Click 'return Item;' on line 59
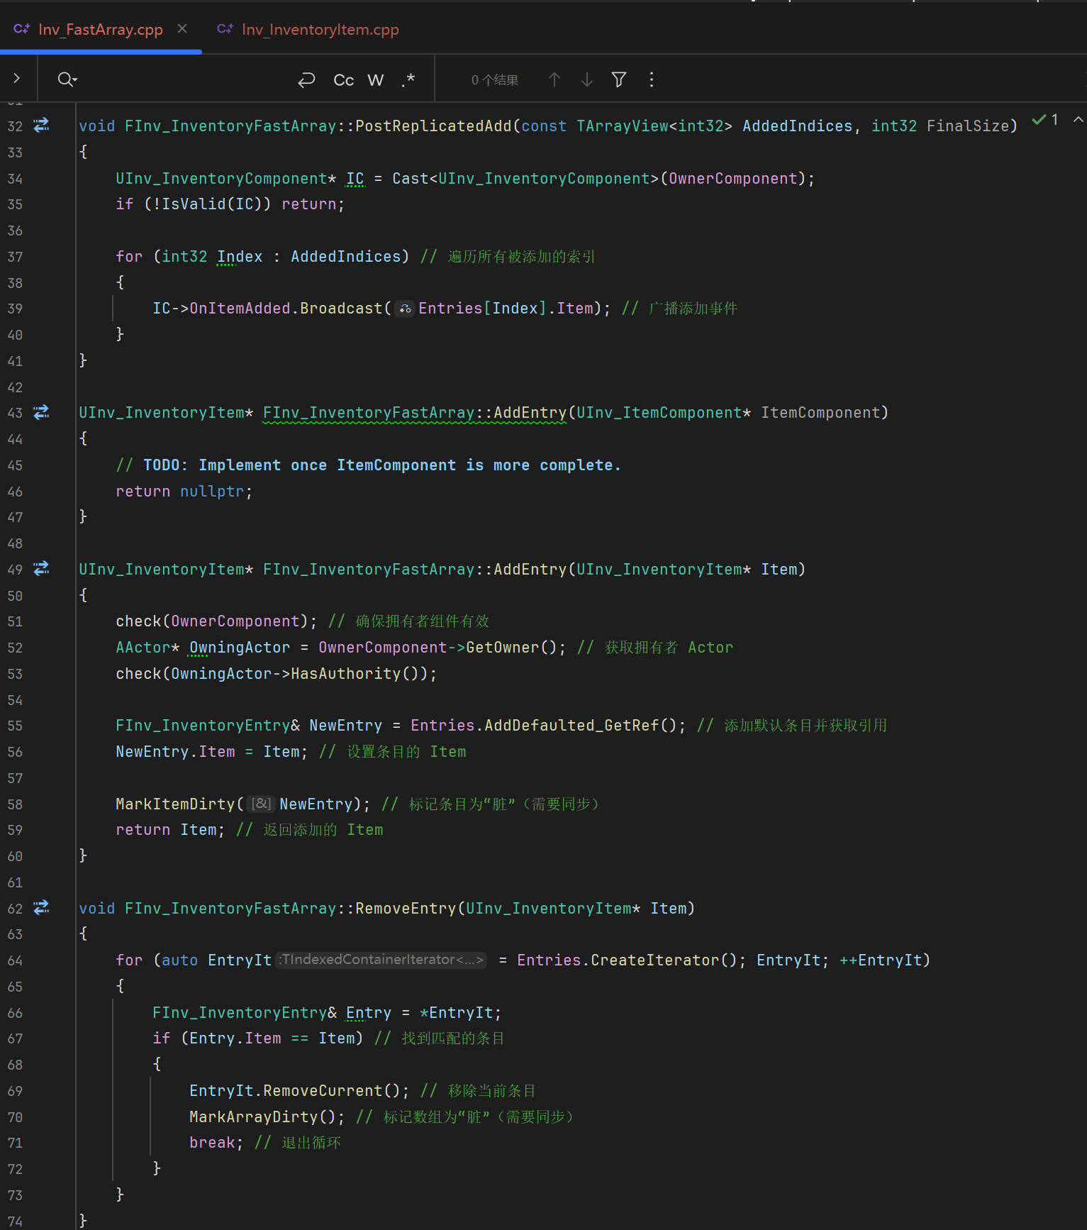This screenshot has width=1087, height=1230. click(170, 830)
